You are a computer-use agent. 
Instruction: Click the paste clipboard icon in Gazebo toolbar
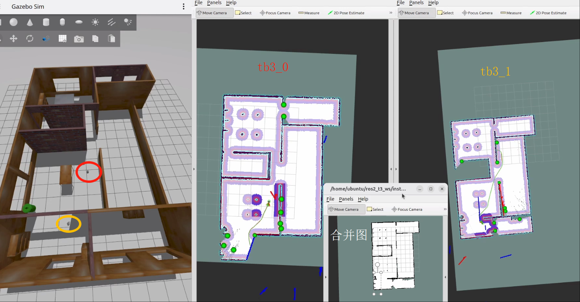pos(112,39)
